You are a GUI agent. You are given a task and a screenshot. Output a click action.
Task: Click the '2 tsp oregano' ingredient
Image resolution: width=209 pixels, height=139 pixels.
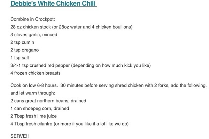pyautogui.click(x=25, y=50)
